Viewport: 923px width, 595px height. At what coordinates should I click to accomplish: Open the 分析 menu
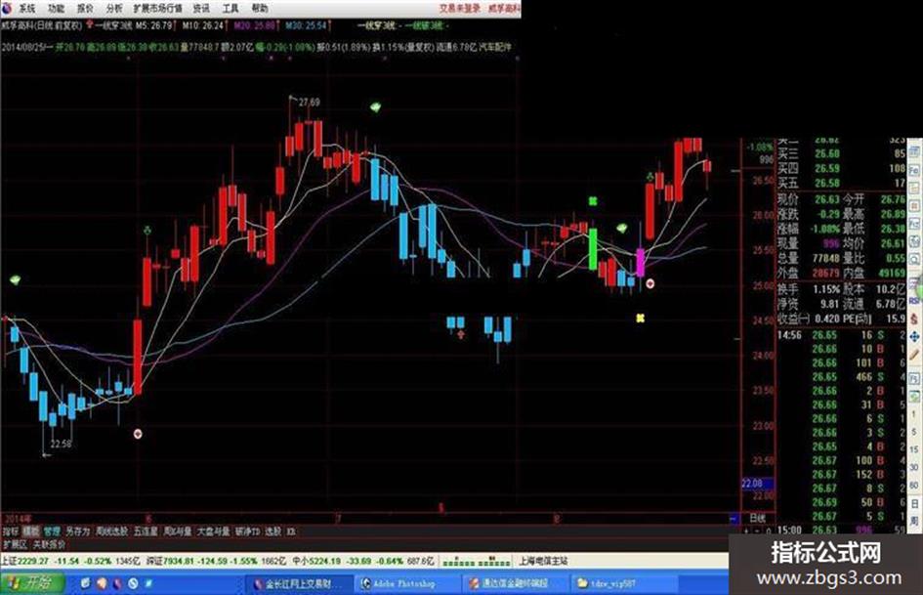(x=115, y=8)
